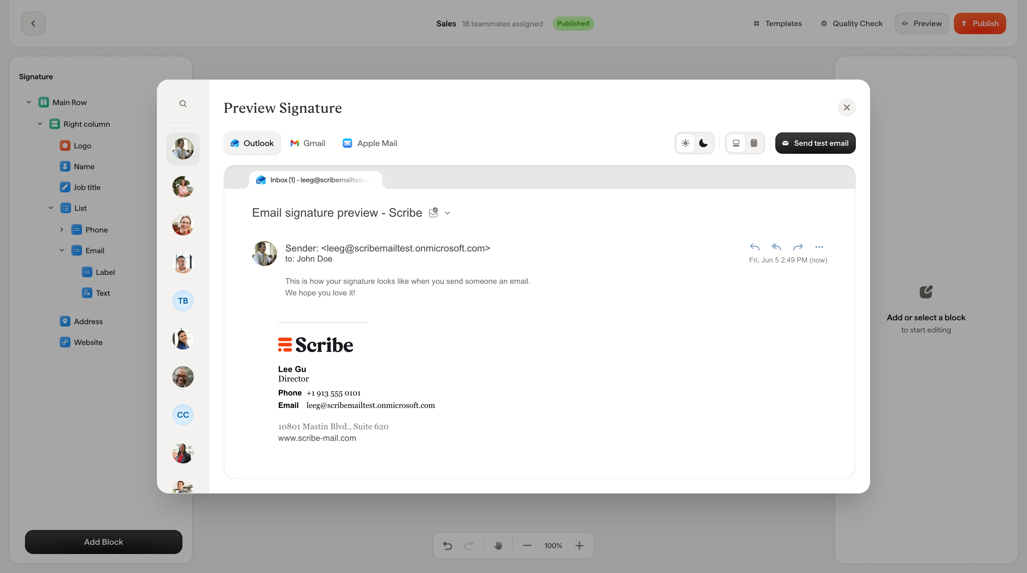Click the Preview button in the top bar
This screenshot has width=1027, height=573.
coord(922,23)
